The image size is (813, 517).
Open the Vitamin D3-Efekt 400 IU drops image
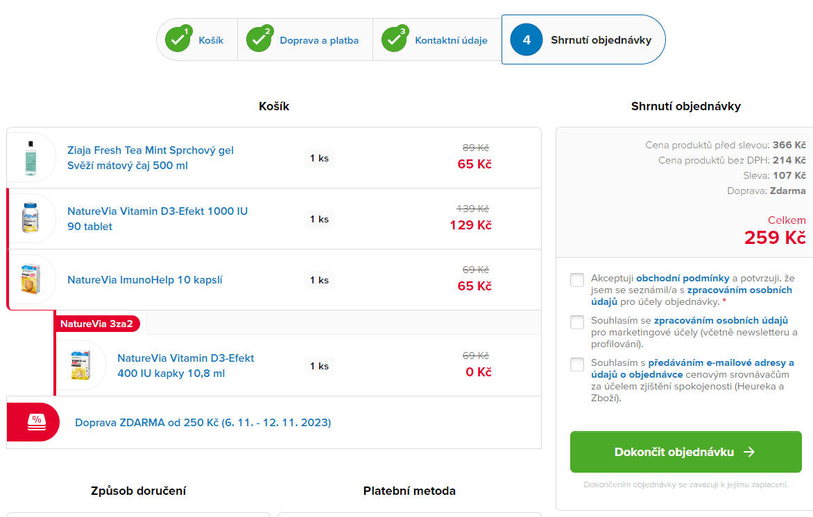pyautogui.click(x=80, y=365)
